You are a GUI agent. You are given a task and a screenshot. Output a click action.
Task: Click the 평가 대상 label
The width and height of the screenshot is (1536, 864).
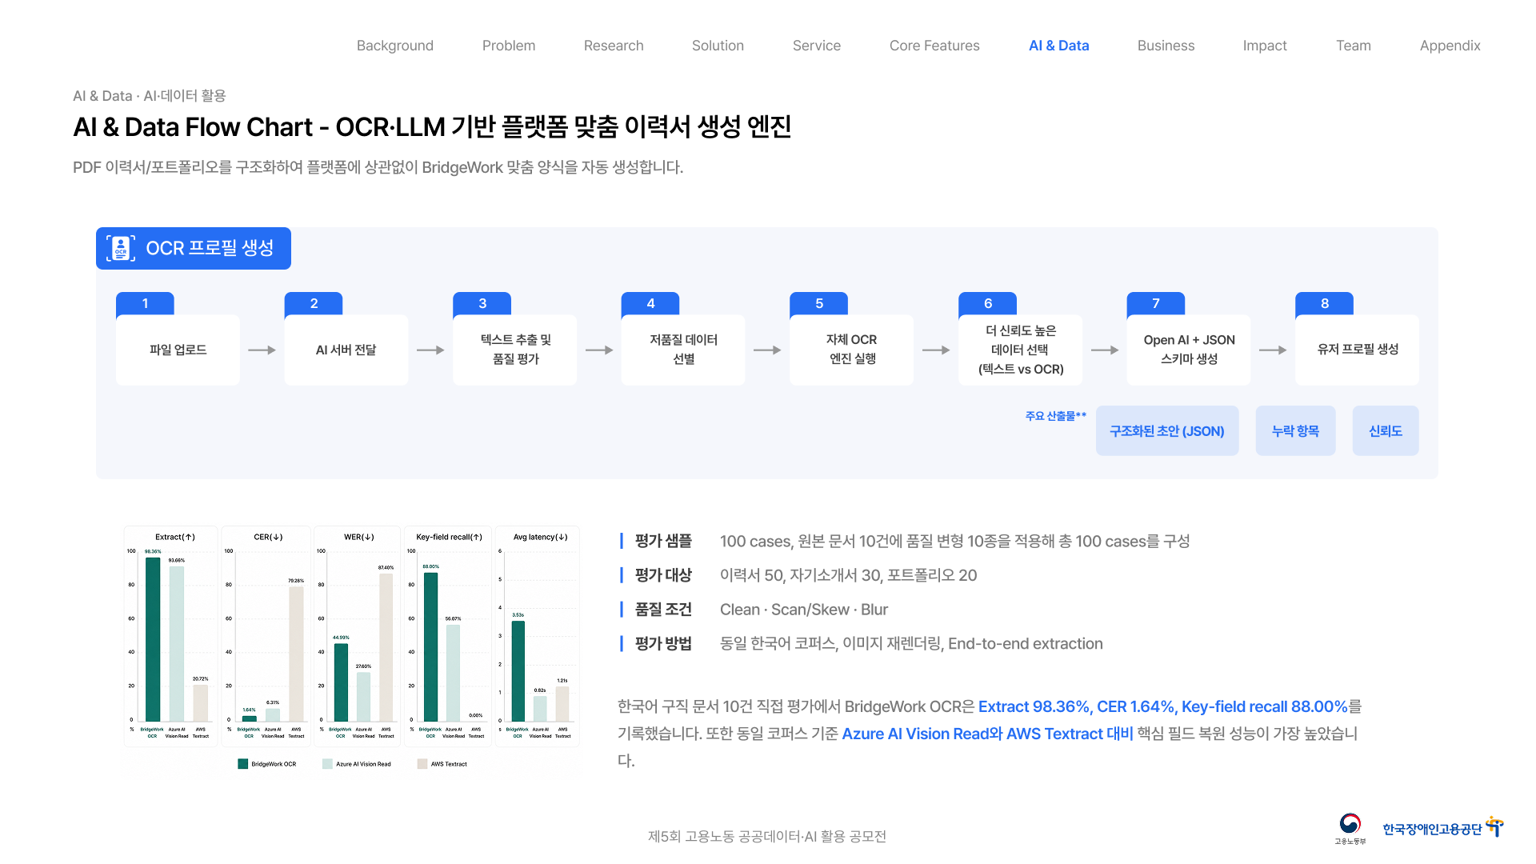click(663, 575)
